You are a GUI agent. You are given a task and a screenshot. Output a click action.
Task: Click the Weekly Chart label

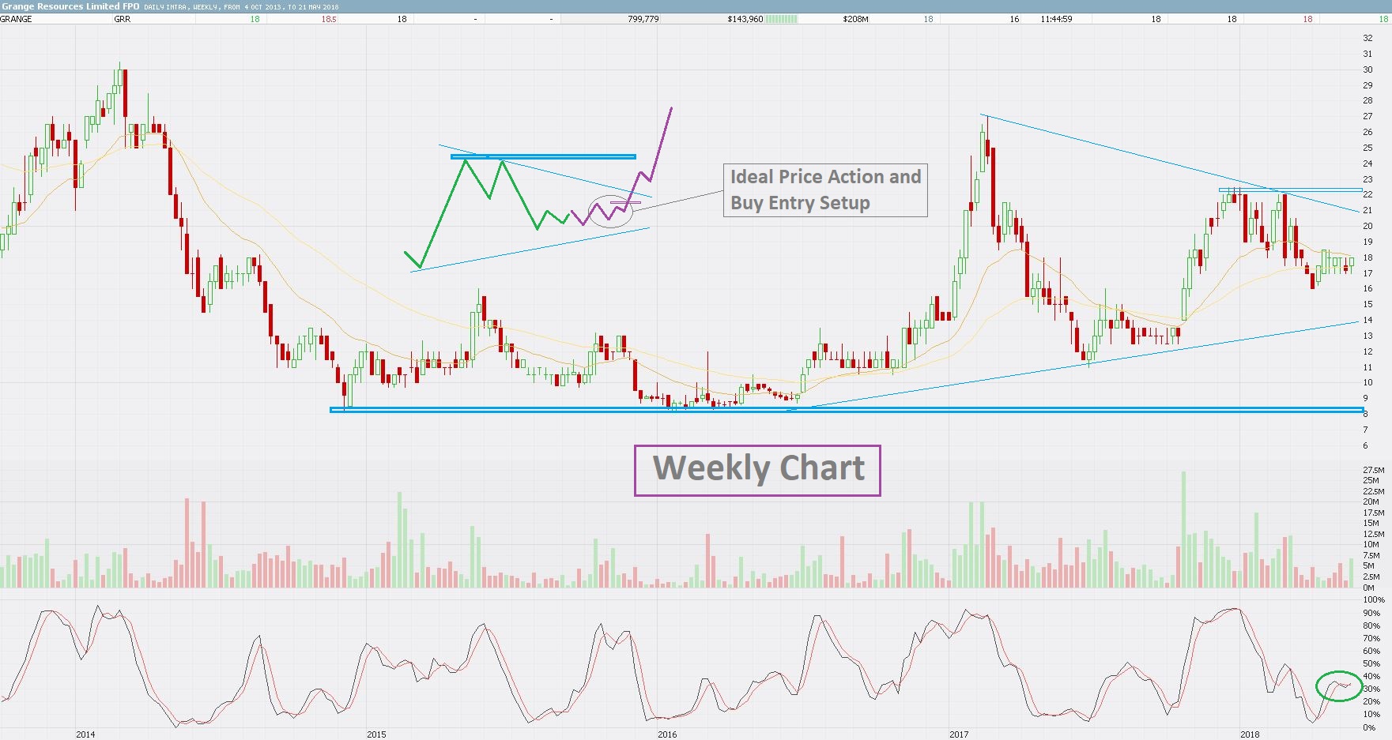tap(757, 470)
